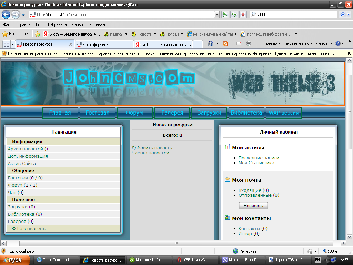Click the Print icon in command bar
Viewport: 353px width, 265px height.
click(x=248, y=43)
